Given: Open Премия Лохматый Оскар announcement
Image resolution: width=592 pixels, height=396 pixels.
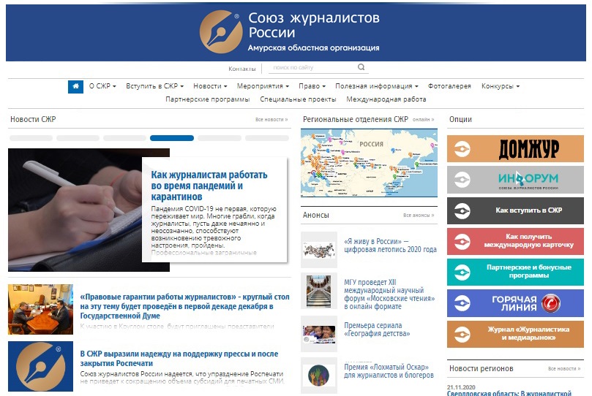Looking at the screenshot, I should [x=389, y=371].
